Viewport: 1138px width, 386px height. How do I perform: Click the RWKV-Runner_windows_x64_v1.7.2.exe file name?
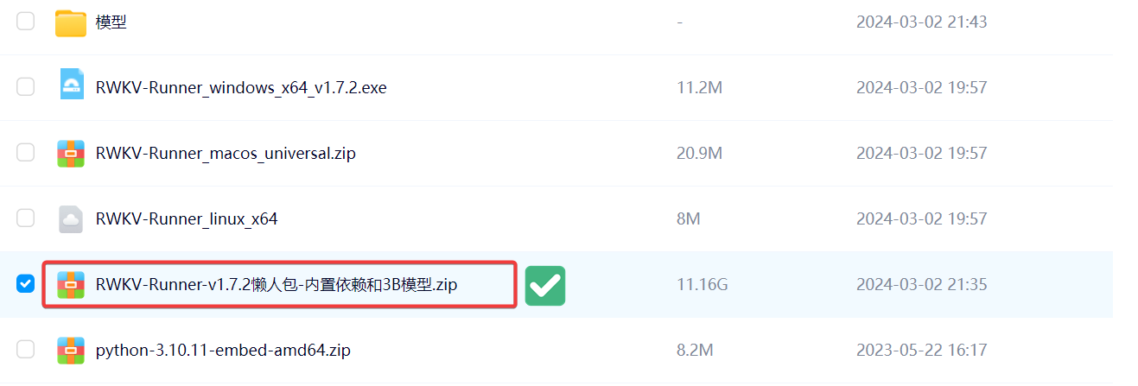point(241,88)
